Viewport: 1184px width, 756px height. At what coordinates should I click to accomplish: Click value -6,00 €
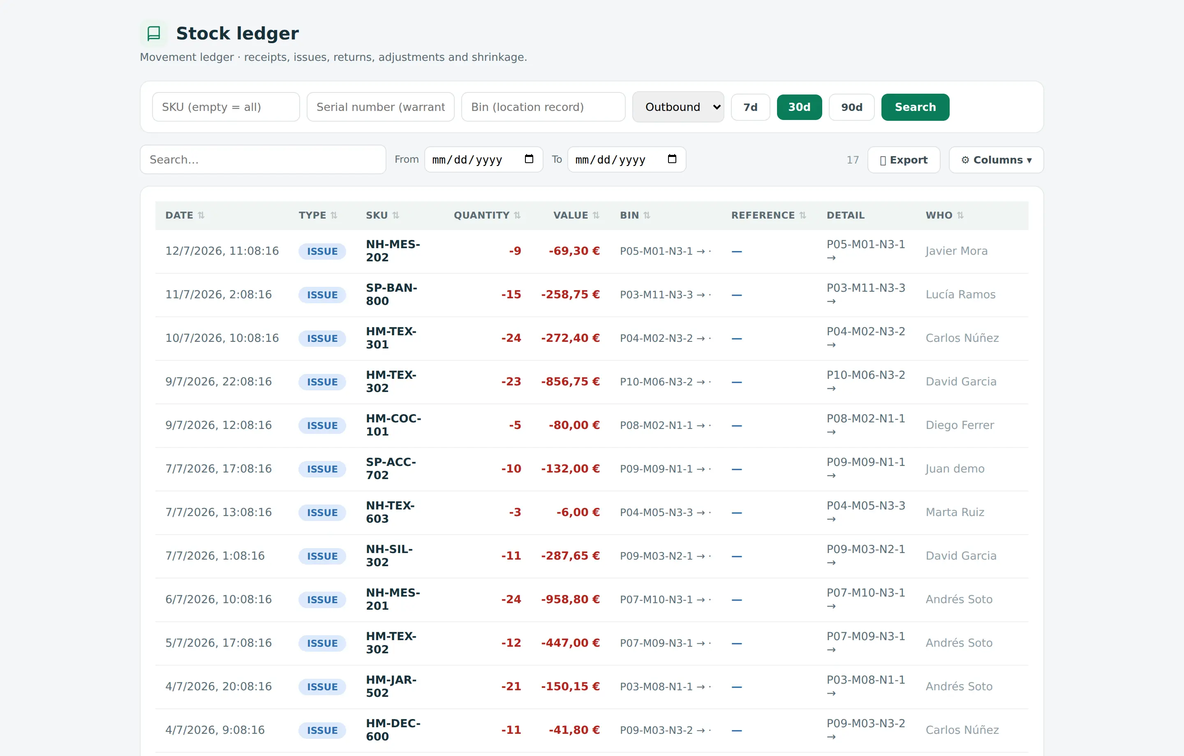[x=578, y=512]
